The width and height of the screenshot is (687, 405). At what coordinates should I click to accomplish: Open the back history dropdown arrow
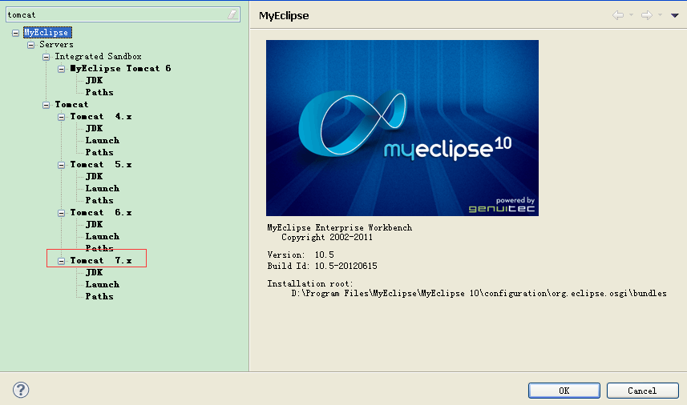pos(631,15)
